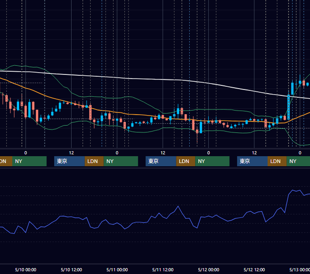Click hour label 12 above the 5/11 東京 block
310x274 pixels.
(x=163, y=153)
